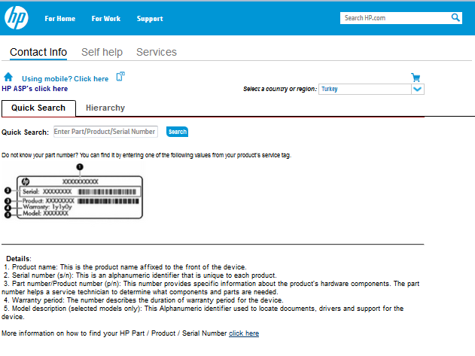The width and height of the screenshot is (475, 356).
Task: Click the HP logo
Action: [x=16, y=18]
